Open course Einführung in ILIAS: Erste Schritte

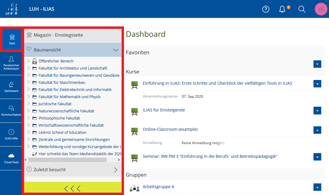[217, 83]
